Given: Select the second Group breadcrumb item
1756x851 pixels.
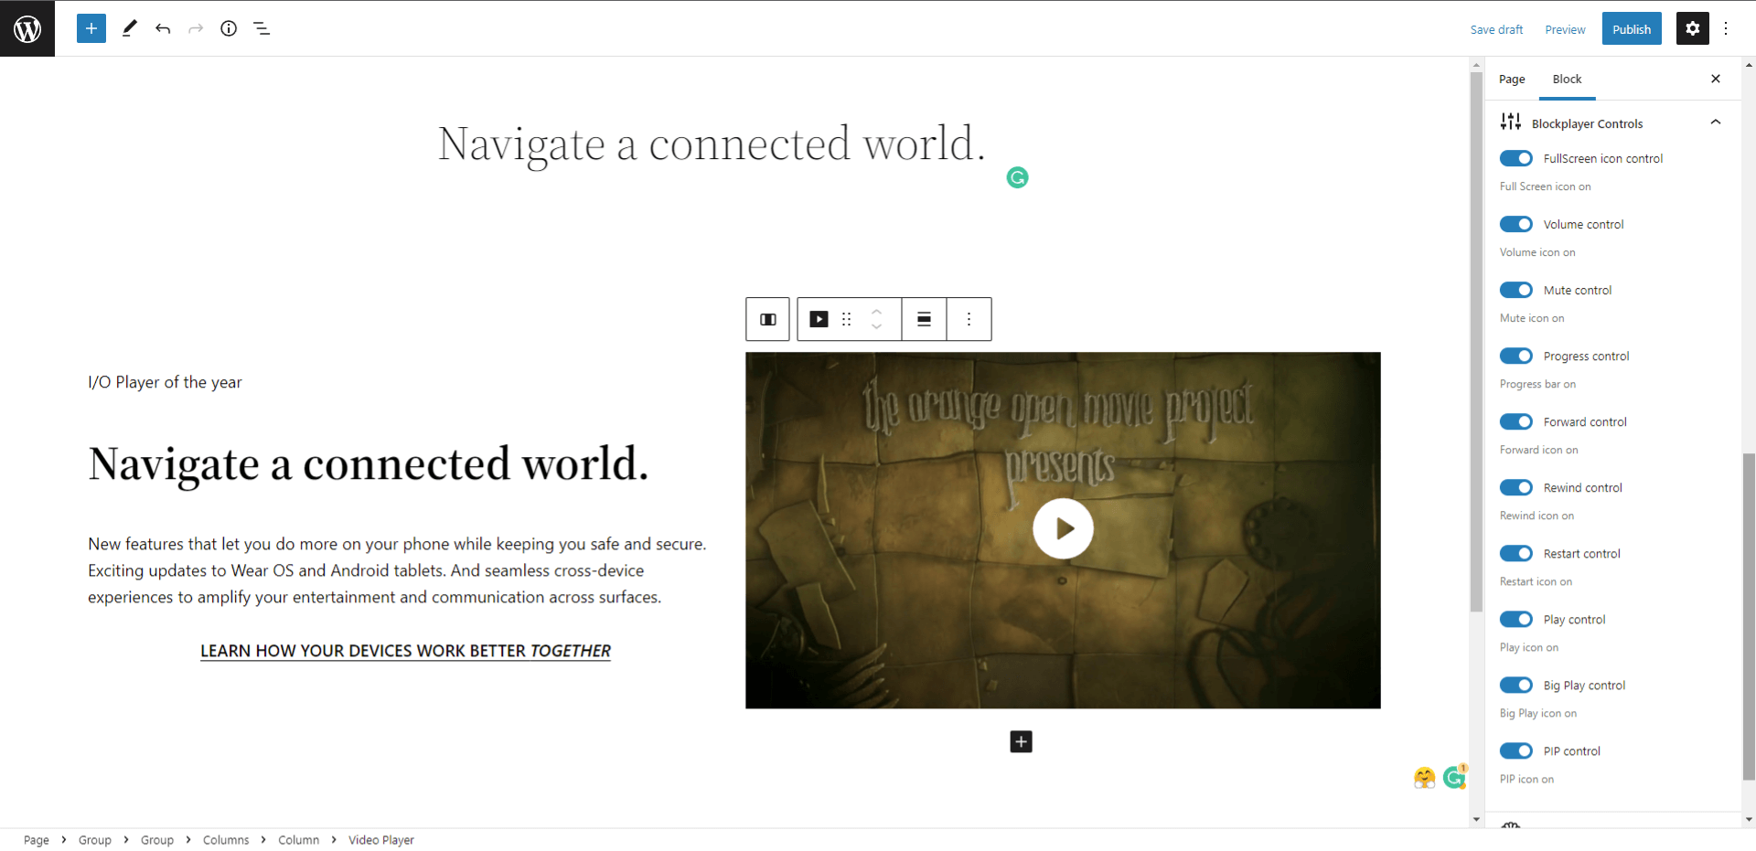Looking at the screenshot, I should (x=157, y=840).
